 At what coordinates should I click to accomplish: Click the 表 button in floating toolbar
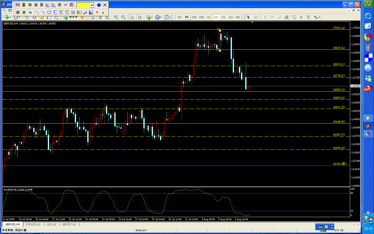pos(24,12)
